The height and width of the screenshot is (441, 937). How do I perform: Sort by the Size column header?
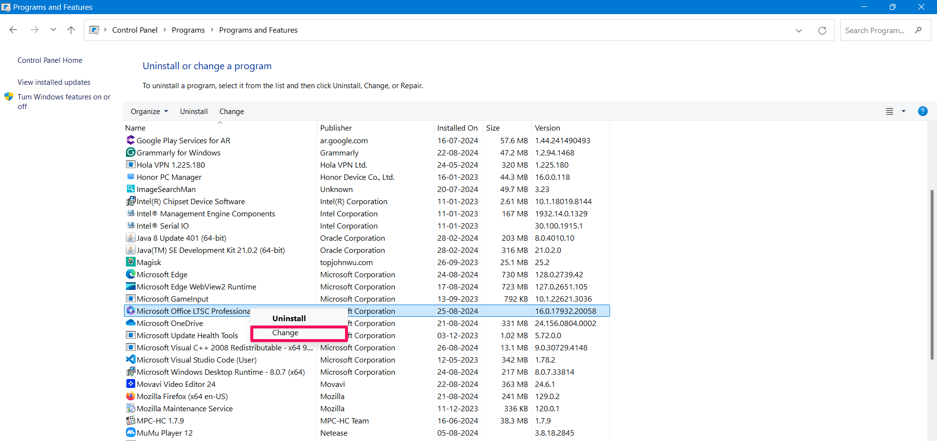tap(507, 128)
